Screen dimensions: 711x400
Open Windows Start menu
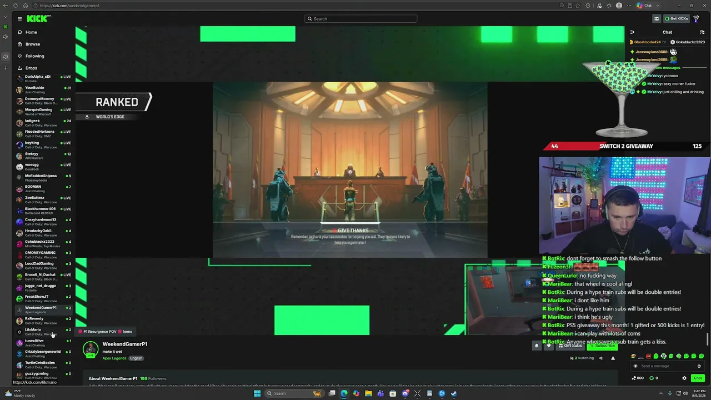[x=257, y=393]
